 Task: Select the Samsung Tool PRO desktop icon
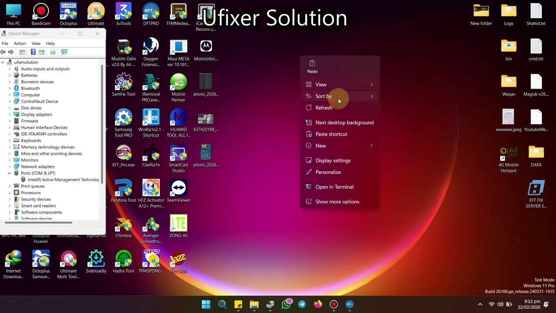[x=123, y=123]
